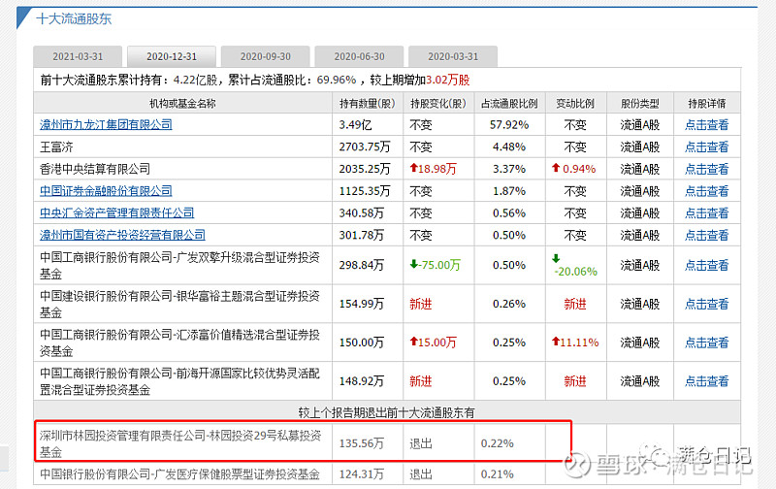Image resolution: width=776 pixels, height=489 pixels.
Task: Click the 2703.75万 holding value
Action: click(365, 147)
